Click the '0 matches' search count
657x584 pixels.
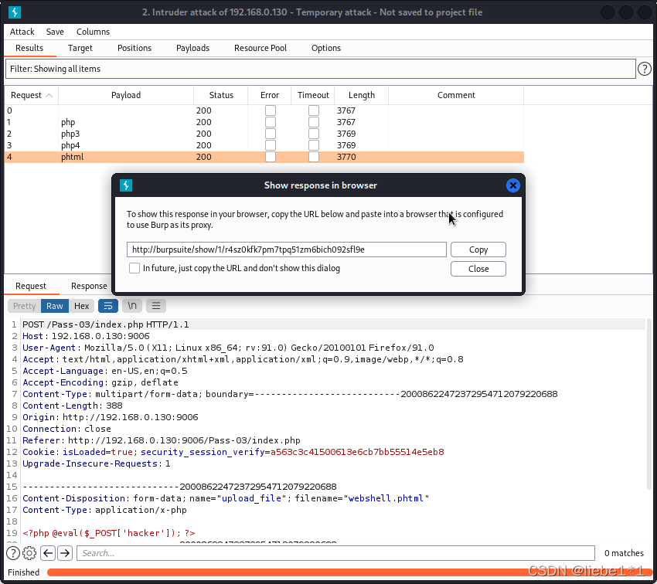(624, 553)
